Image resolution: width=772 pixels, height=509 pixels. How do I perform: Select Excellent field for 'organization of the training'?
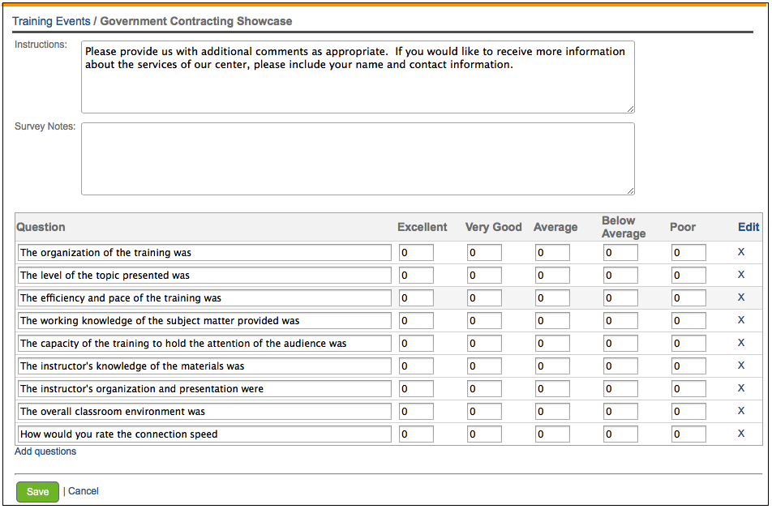416,253
